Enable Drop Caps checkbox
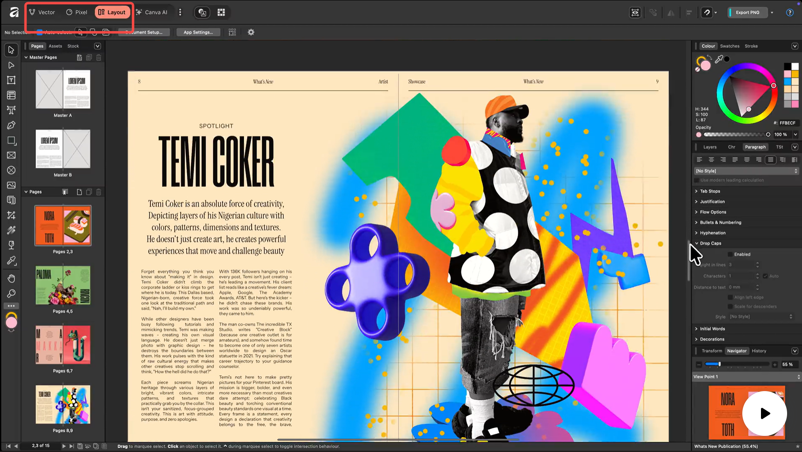Screen dimensions: 802x452 (x=730, y=254)
